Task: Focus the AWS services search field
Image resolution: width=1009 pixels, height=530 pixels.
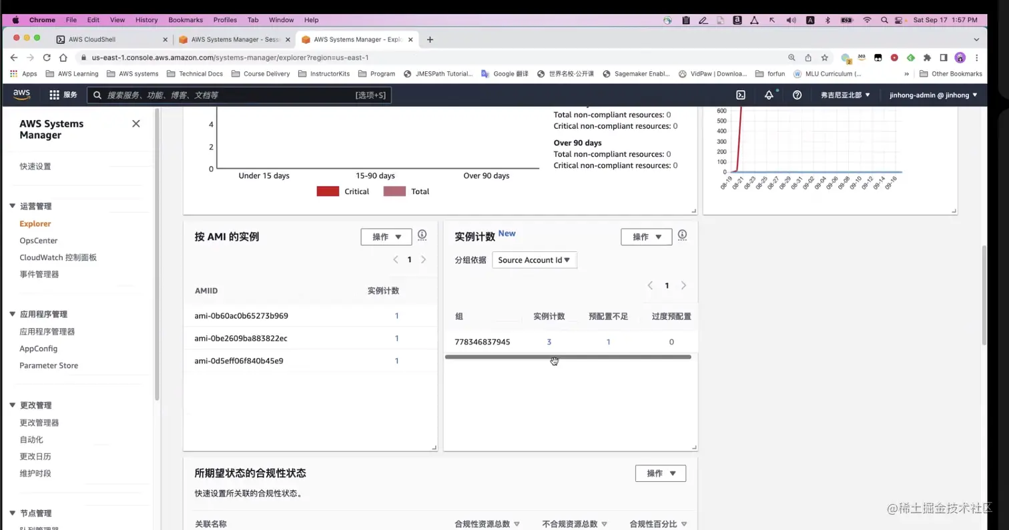Action: 239,95
